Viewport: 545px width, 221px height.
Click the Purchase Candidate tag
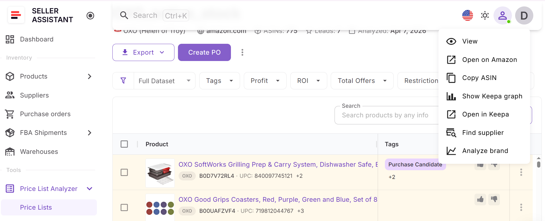click(415, 165)
